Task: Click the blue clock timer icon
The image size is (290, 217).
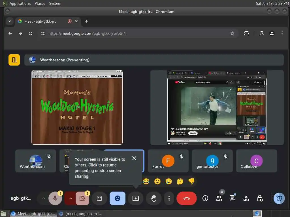Action: (279, 198)
